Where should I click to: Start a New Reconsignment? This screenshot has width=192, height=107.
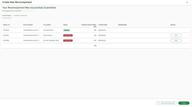click(166, 103)
